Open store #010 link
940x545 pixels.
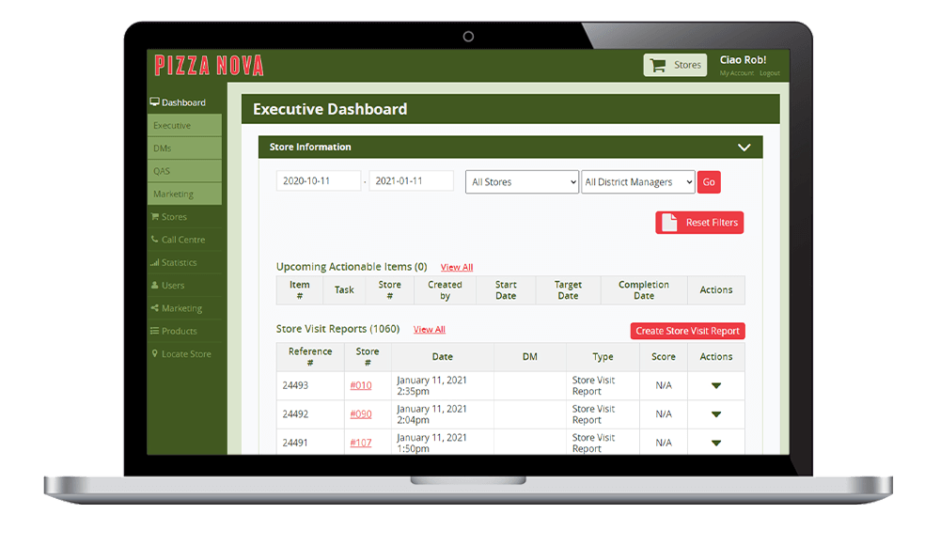[x=361, y=385]
